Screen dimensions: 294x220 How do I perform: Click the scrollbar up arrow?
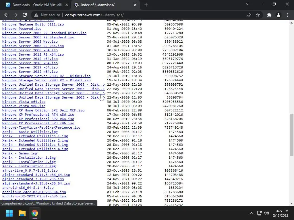click(x=291, y=23)
